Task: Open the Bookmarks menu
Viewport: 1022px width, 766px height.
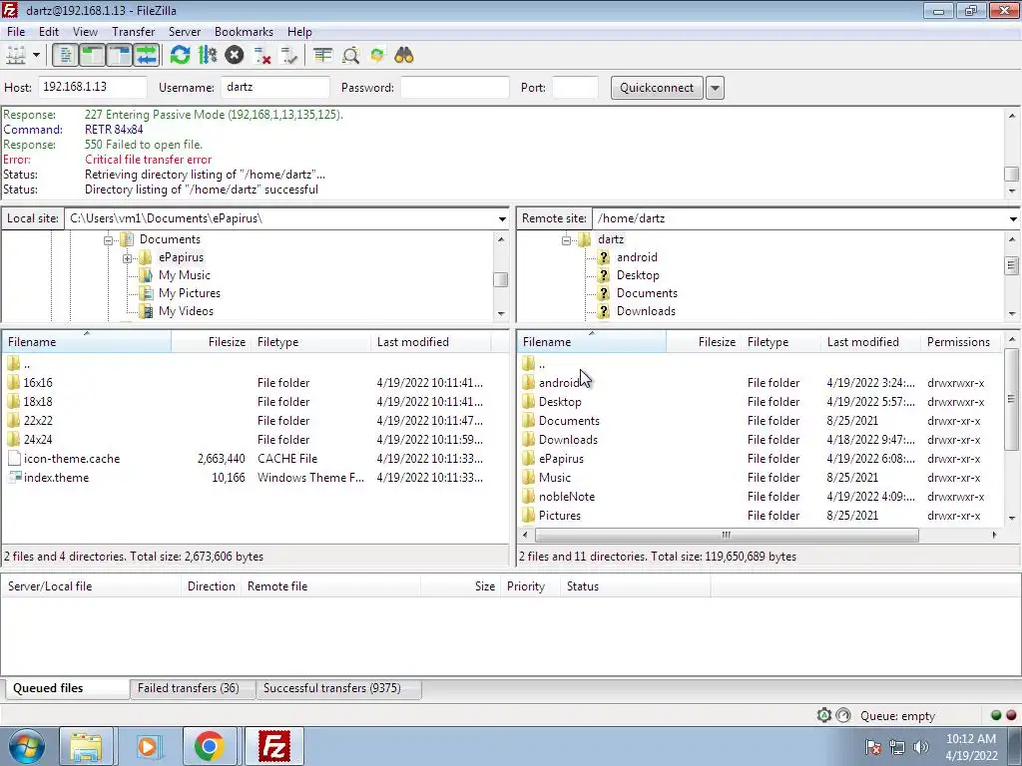Action: pos(244,31)
